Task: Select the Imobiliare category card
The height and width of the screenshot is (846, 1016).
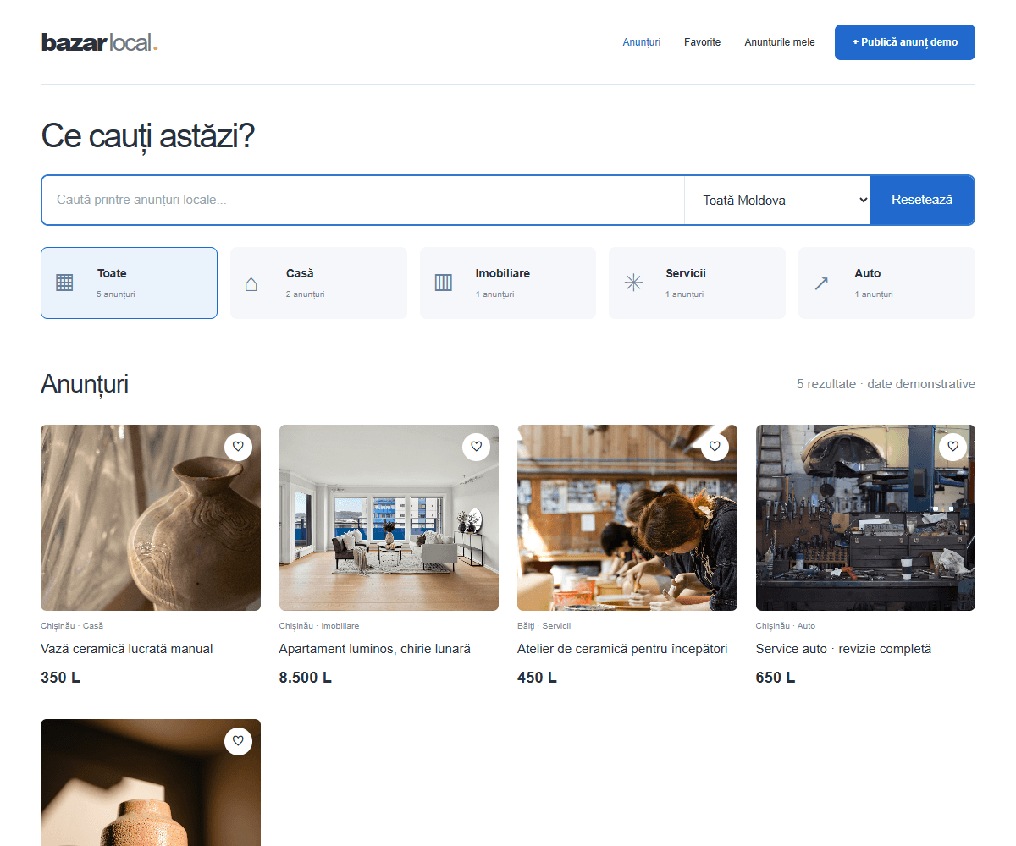Action: tap(508, 283)
